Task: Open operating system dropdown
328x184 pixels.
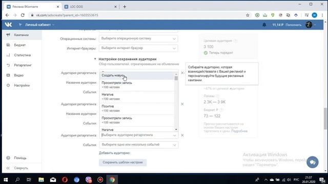Action: pos(138,39)
